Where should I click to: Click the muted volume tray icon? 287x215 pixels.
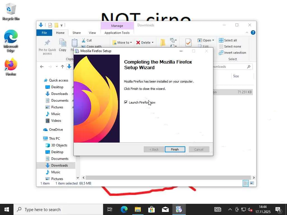coord(250,209)
